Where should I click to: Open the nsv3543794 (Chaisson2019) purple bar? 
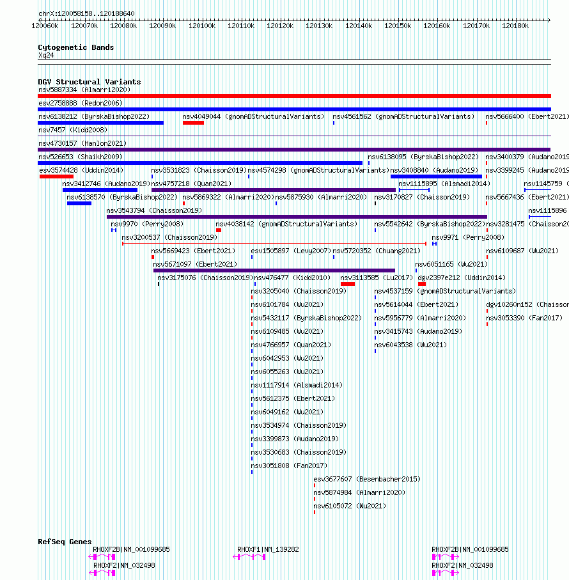click(297, 217)
